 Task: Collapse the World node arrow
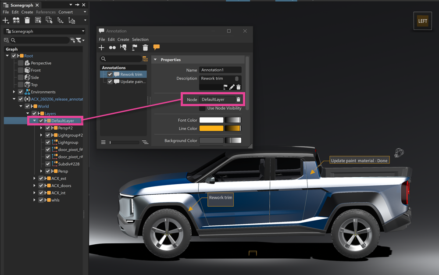(x=21, y=106)
